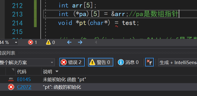The image size is (197, 96).
Task: Toggle the clear build filter funnel icon
Action: point(149,62)
